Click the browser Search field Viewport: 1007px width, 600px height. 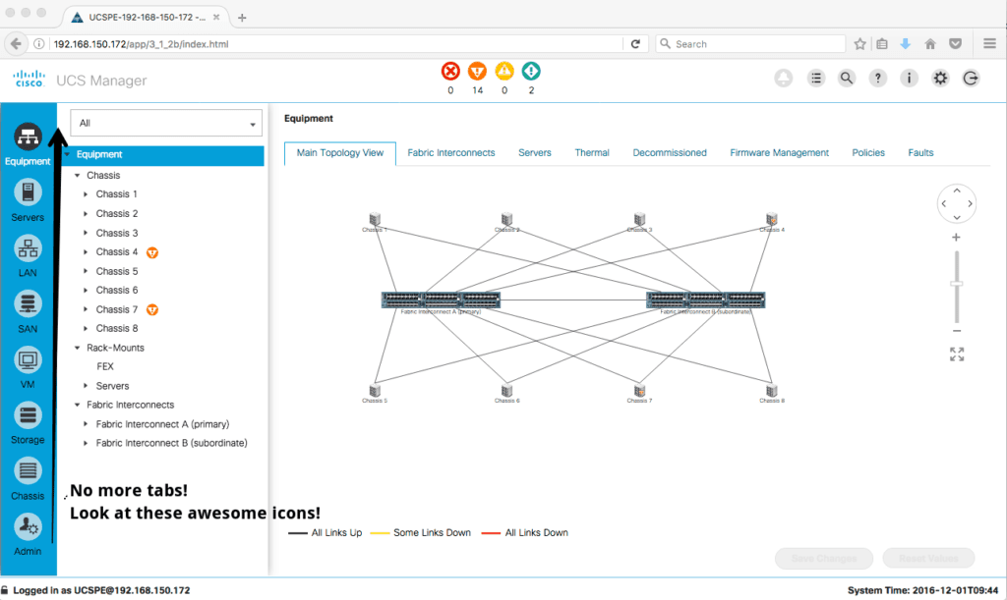pyautogui.click(x=750, y=43)
